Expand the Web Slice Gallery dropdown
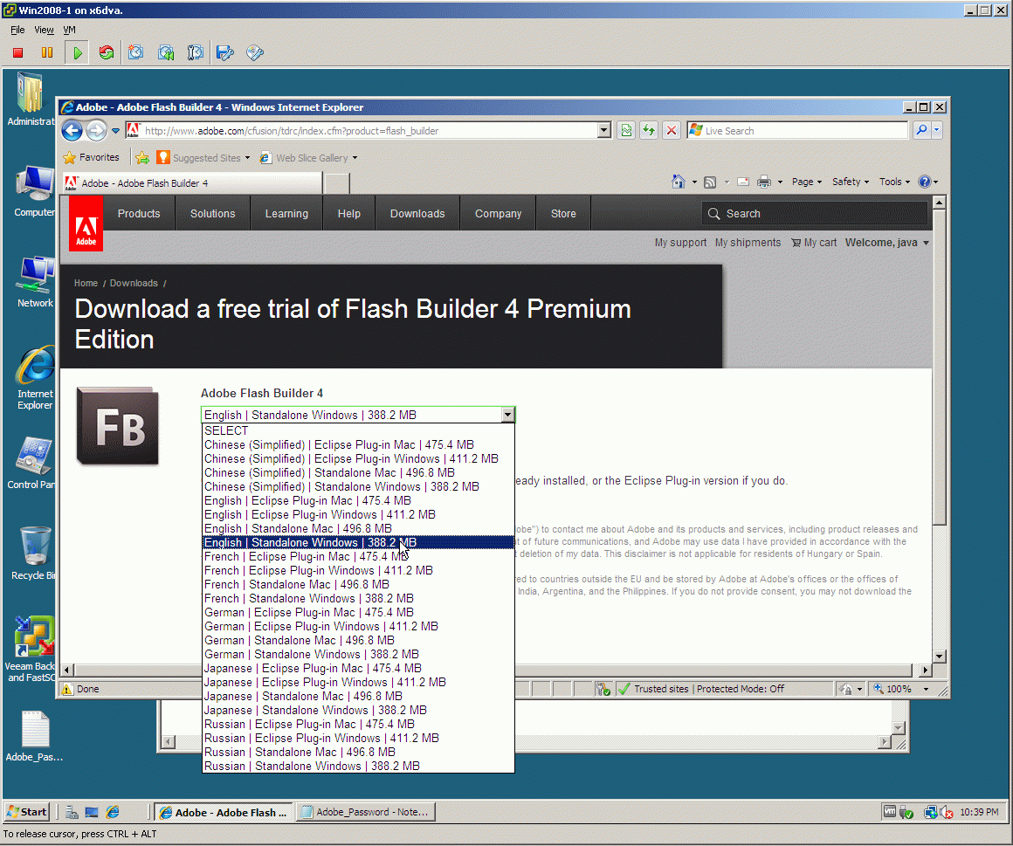The image size is (1013, 846). pyautogui.click(x=355, y=158)
